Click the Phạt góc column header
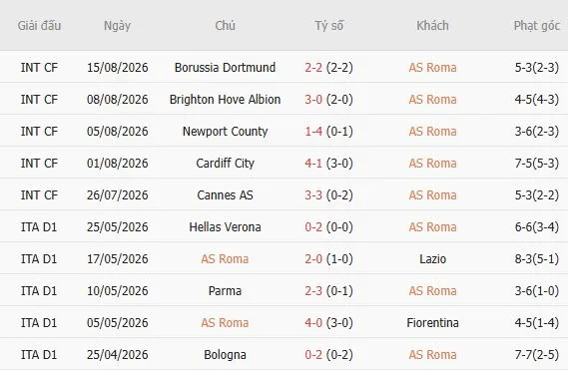 coord(537,26)
